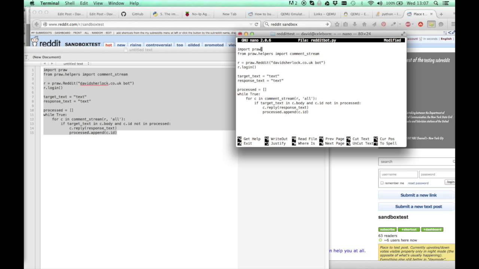Click the '+dashboard' button

click(432, 229)
